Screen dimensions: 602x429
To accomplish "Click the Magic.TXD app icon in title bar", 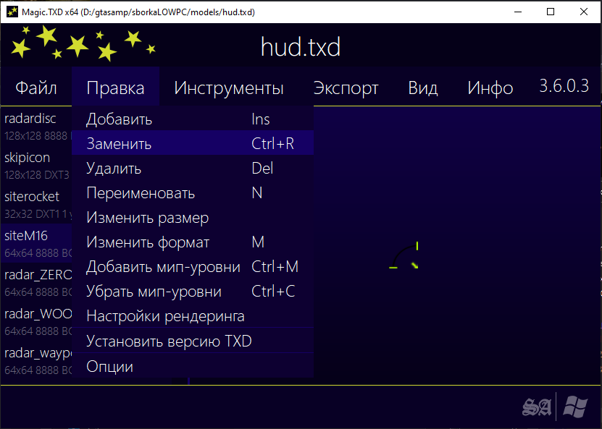I will tap(9, 12).
